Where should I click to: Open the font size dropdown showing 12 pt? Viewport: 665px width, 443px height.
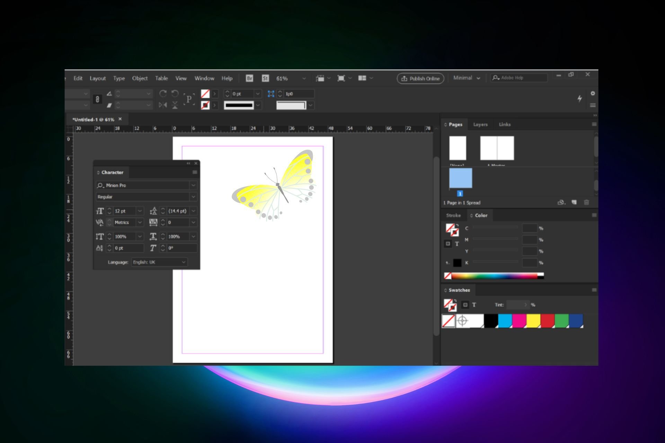coord(140,211)
